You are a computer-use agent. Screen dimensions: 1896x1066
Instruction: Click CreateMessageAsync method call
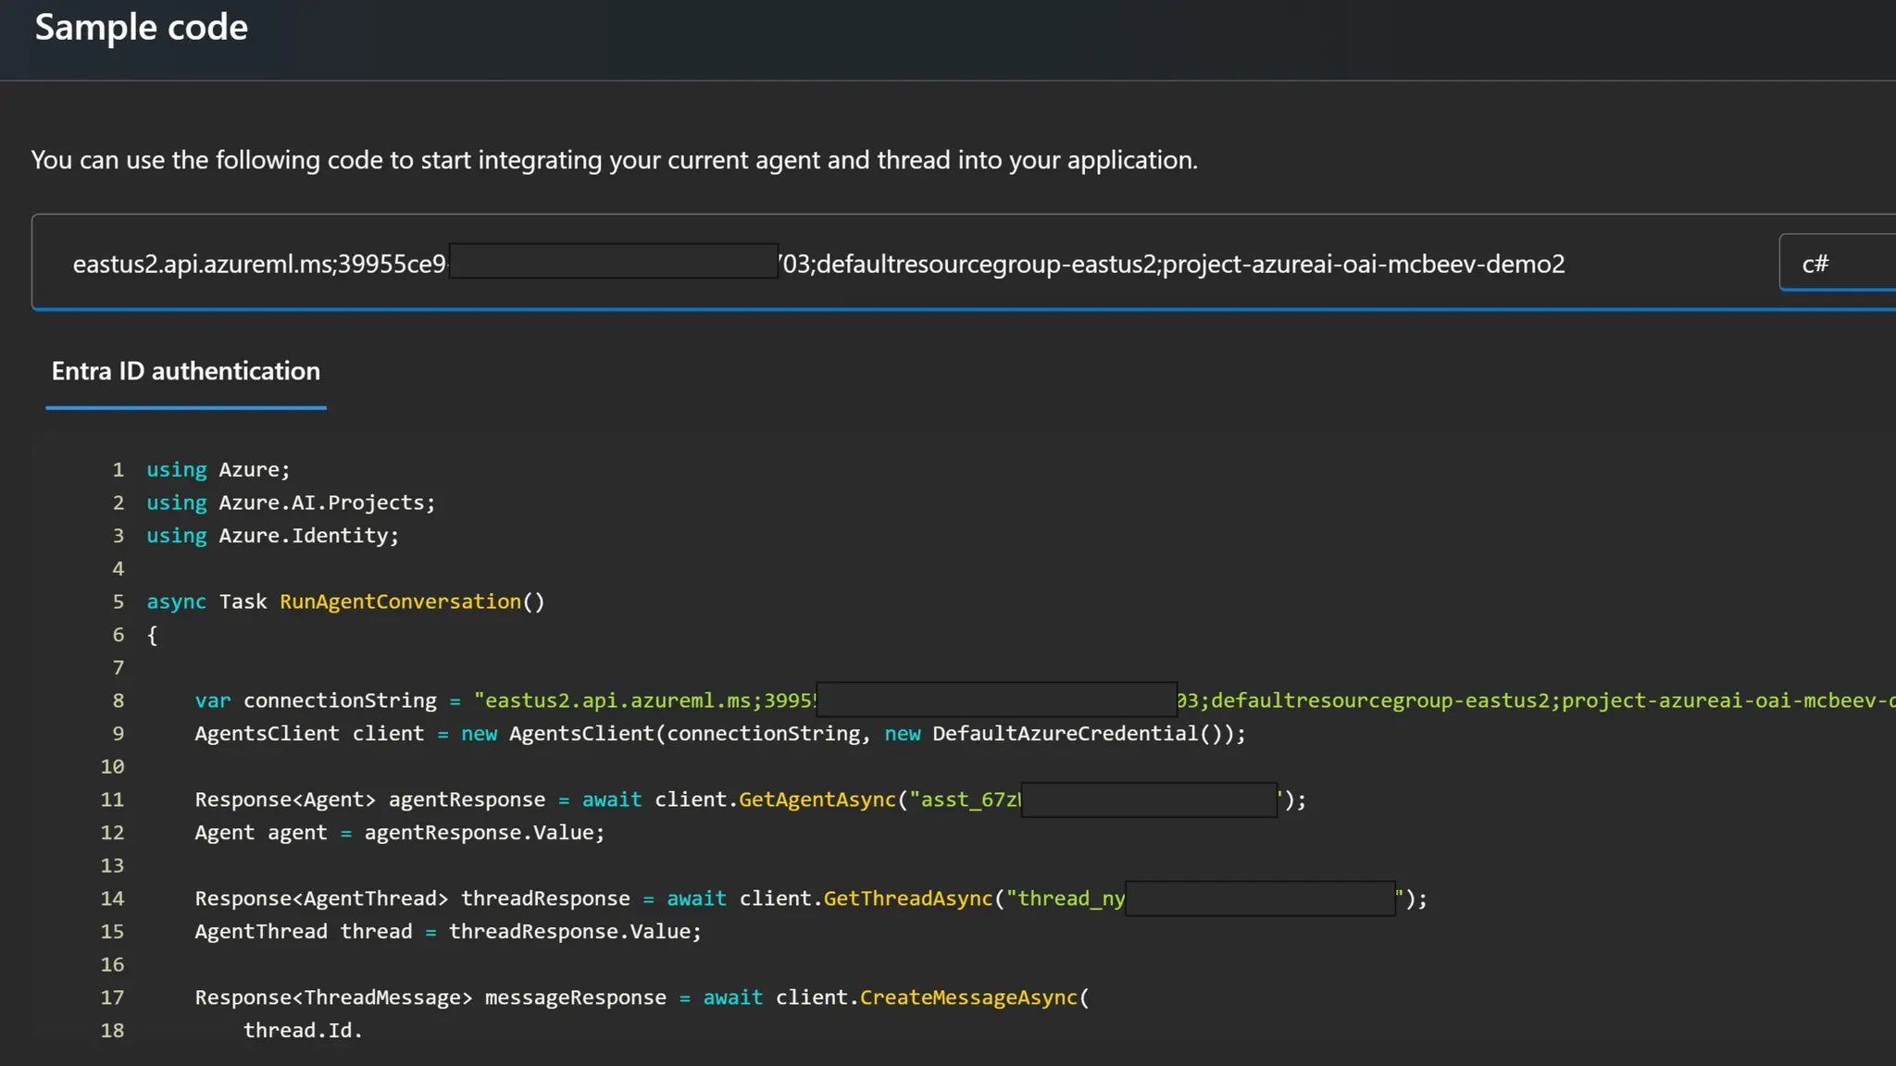(968, 998)
